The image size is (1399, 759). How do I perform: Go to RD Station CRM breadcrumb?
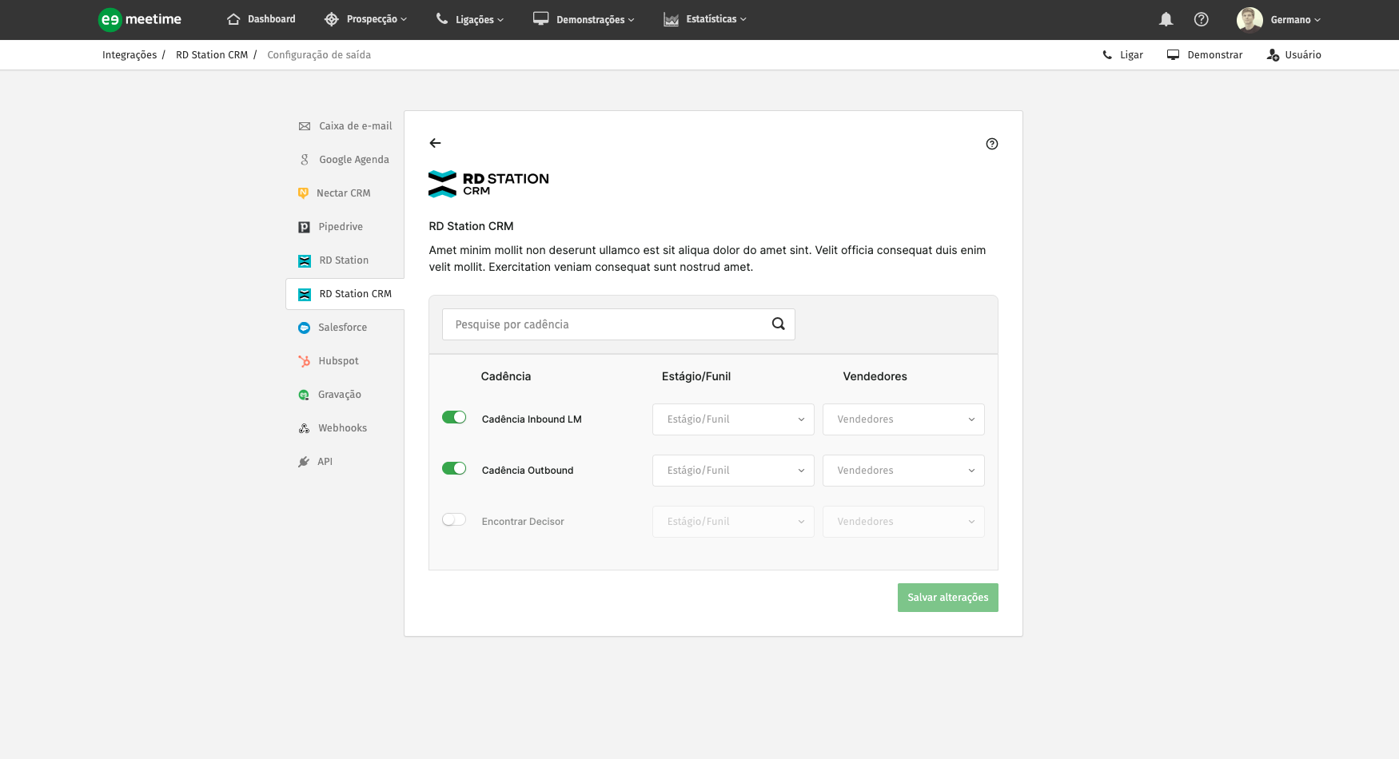[x=212, y=55]
